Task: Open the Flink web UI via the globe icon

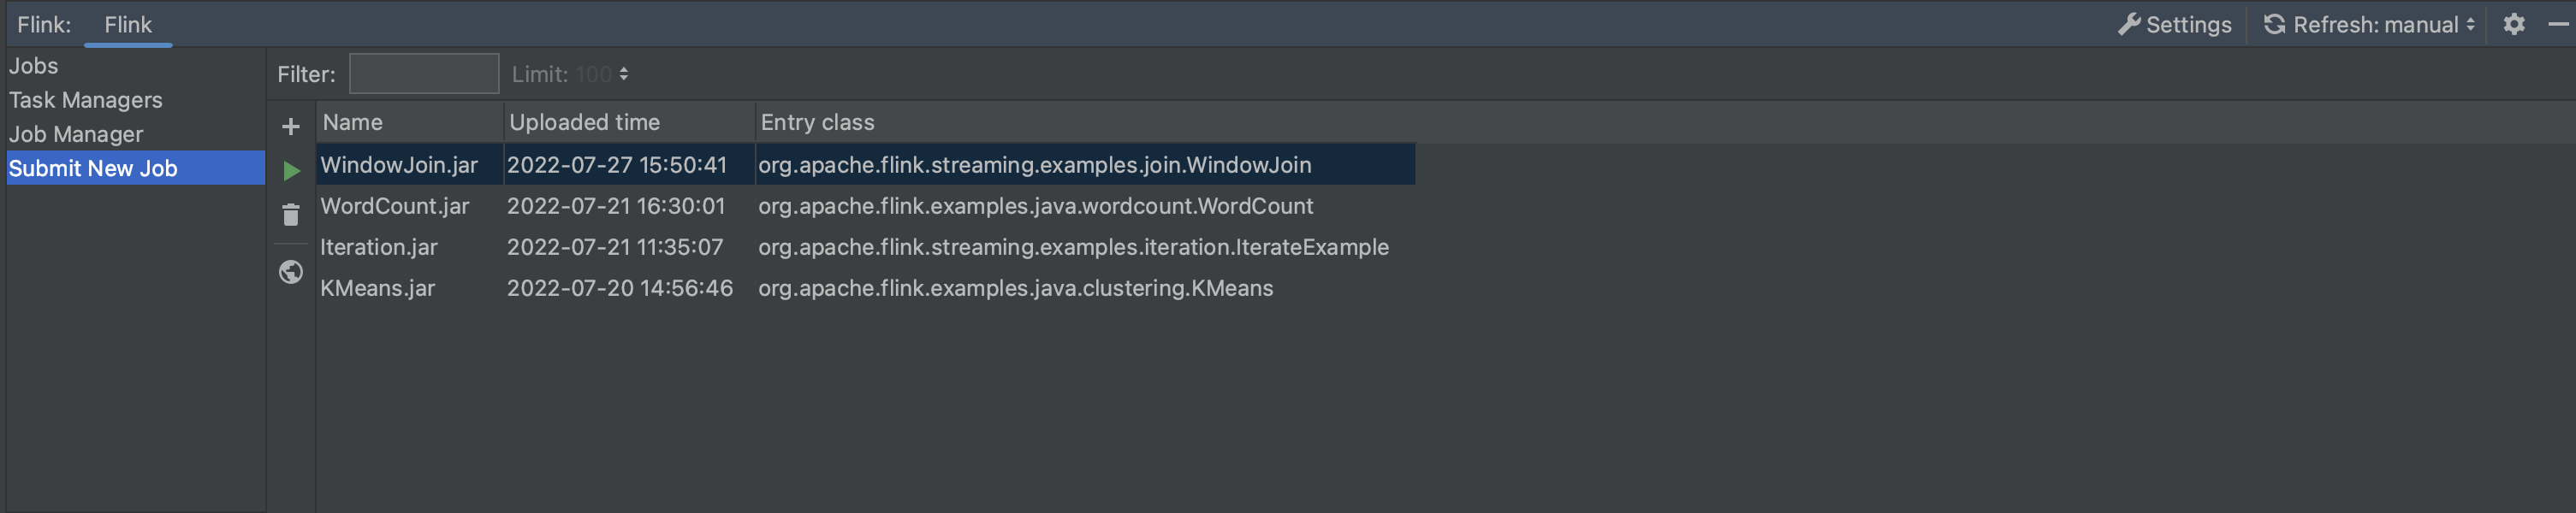Action: (290, 272)
